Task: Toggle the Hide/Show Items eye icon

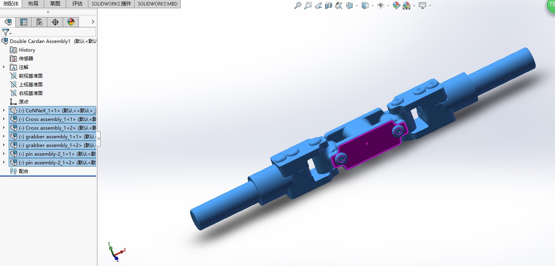Action: coord(381,6)
